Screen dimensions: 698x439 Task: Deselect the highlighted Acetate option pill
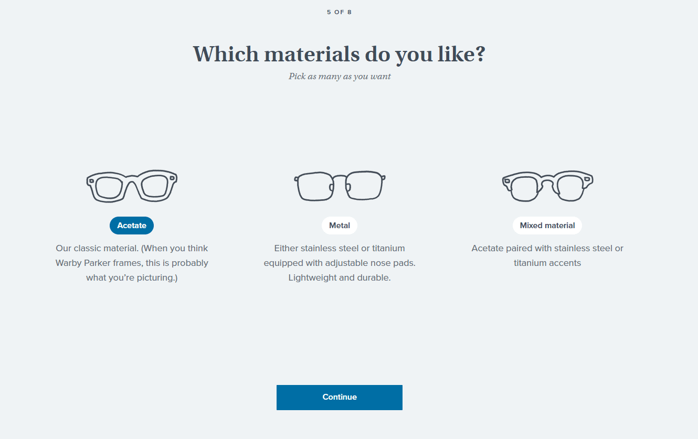(132, 226)
